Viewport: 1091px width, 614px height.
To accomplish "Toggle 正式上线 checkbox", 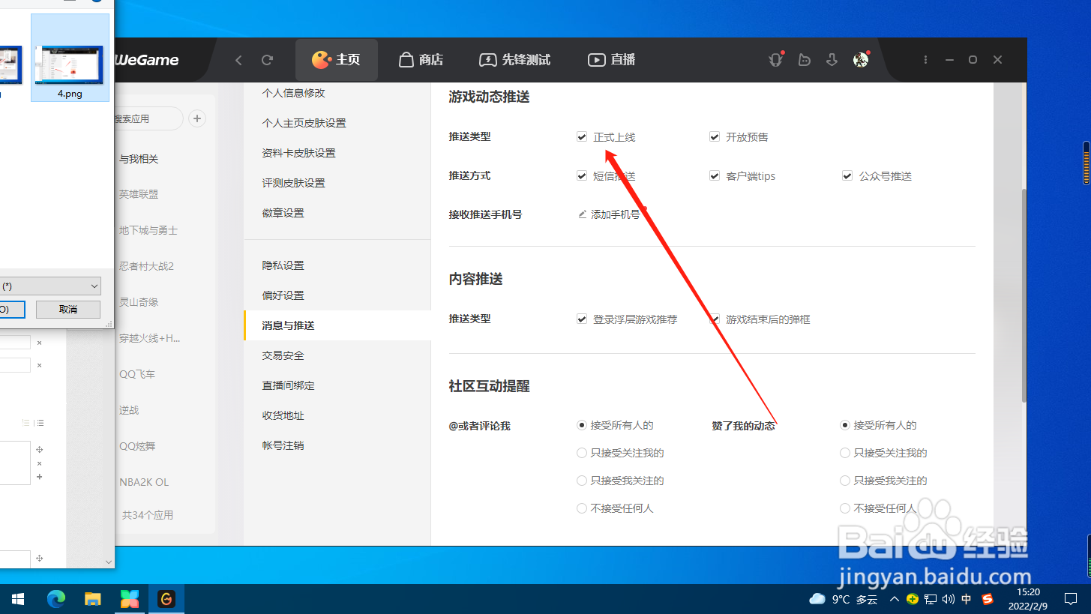I will [582, 136].
